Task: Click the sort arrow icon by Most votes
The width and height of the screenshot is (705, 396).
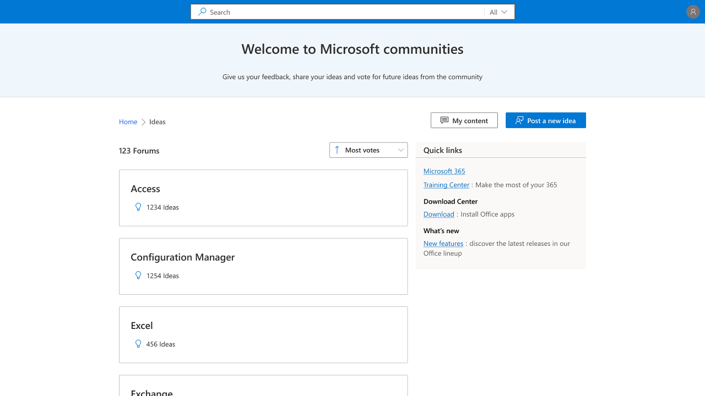Action: (x=337, y=150)
